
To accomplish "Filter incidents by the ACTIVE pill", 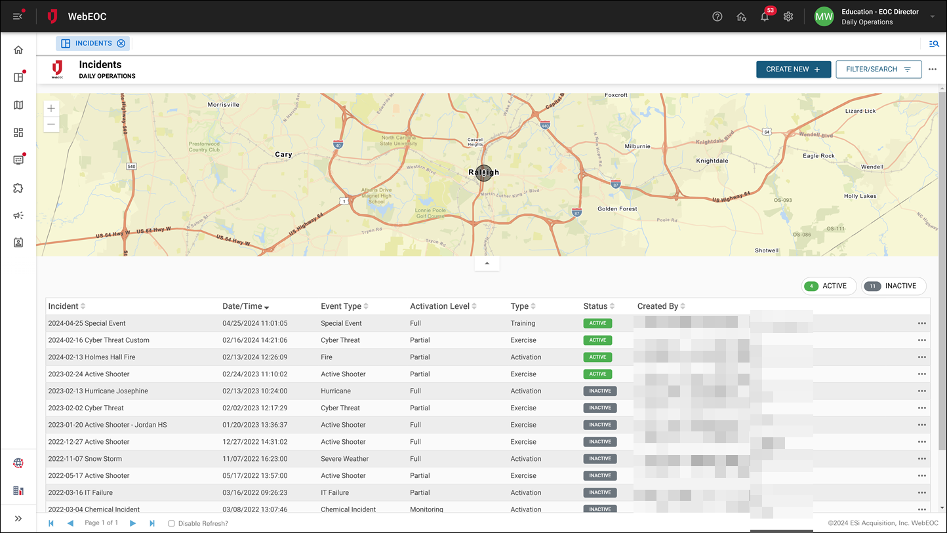I will 828,286.
